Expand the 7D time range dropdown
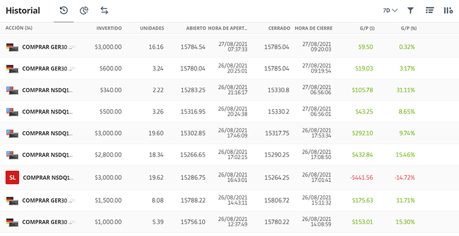Screen dimensions: 459x236 pyautogui.click(x=390, y=10)
